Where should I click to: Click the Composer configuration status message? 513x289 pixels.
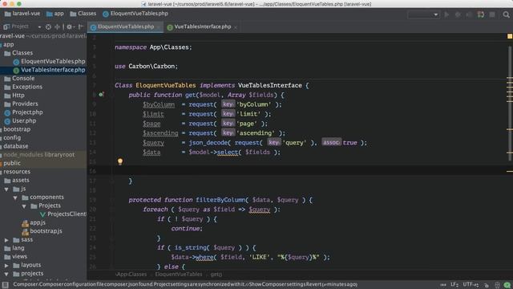185,284
